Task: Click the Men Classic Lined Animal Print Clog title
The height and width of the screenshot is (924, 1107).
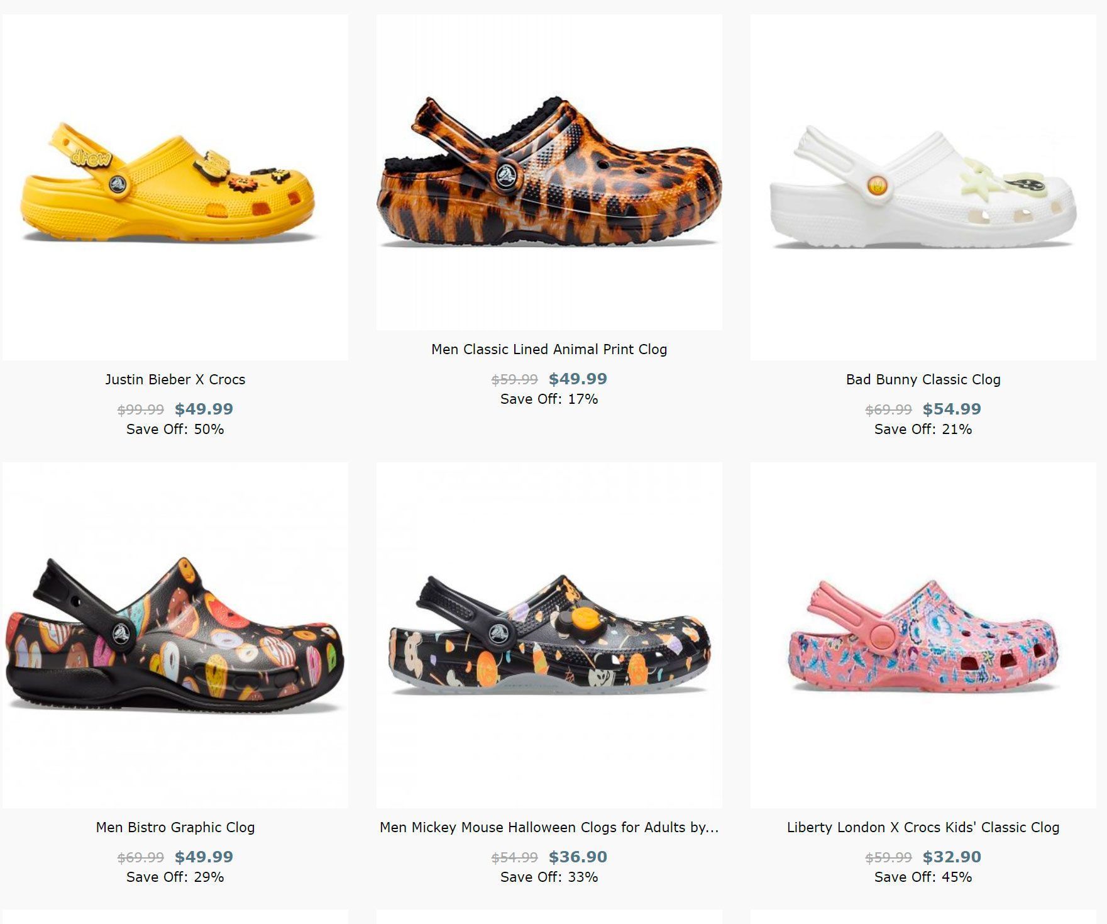Action: [550, 348]
